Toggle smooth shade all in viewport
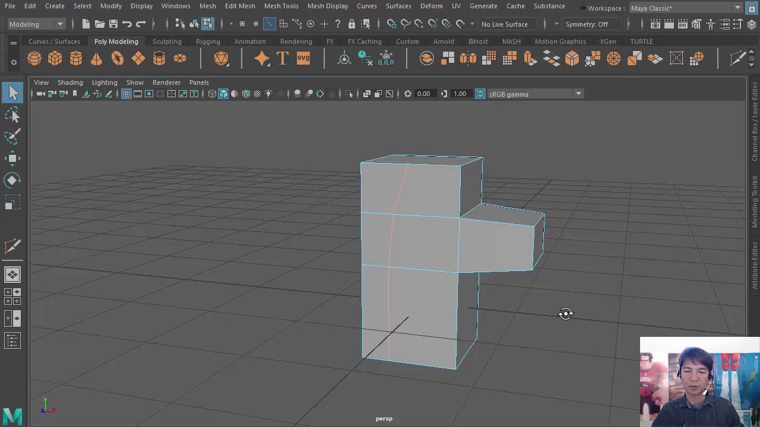 click(223, 94)
